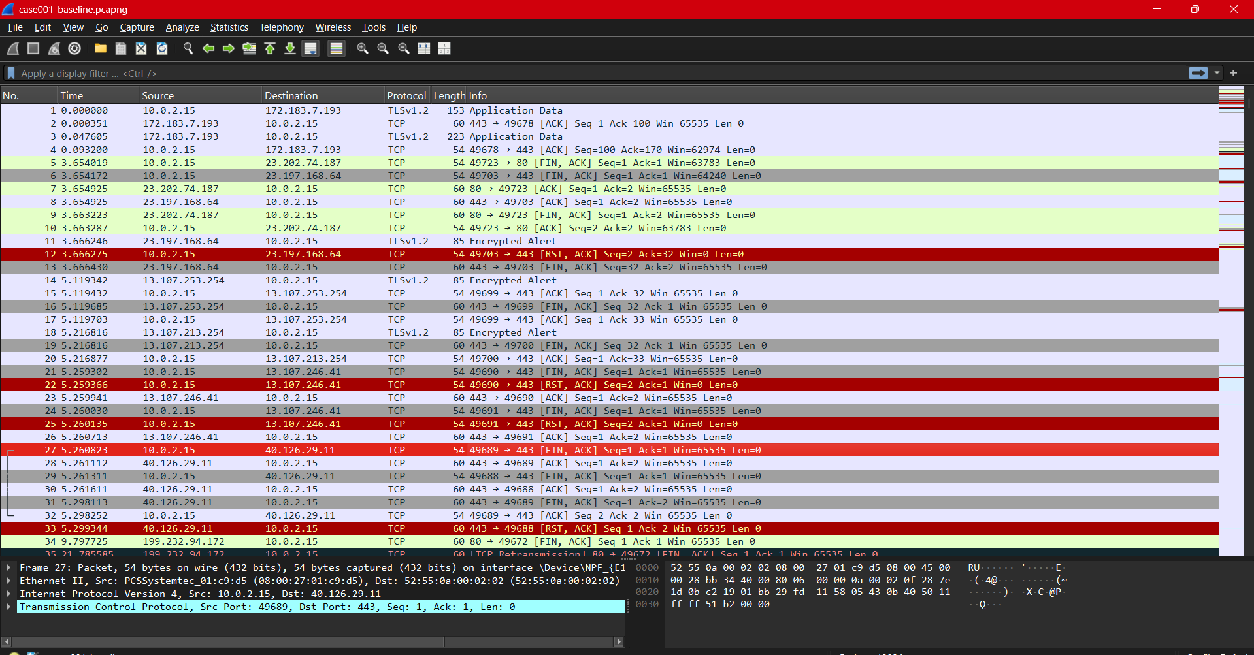This screenshot has height=655, width=1254.
Task: Start a new packet capture
Action: [13, 48]
